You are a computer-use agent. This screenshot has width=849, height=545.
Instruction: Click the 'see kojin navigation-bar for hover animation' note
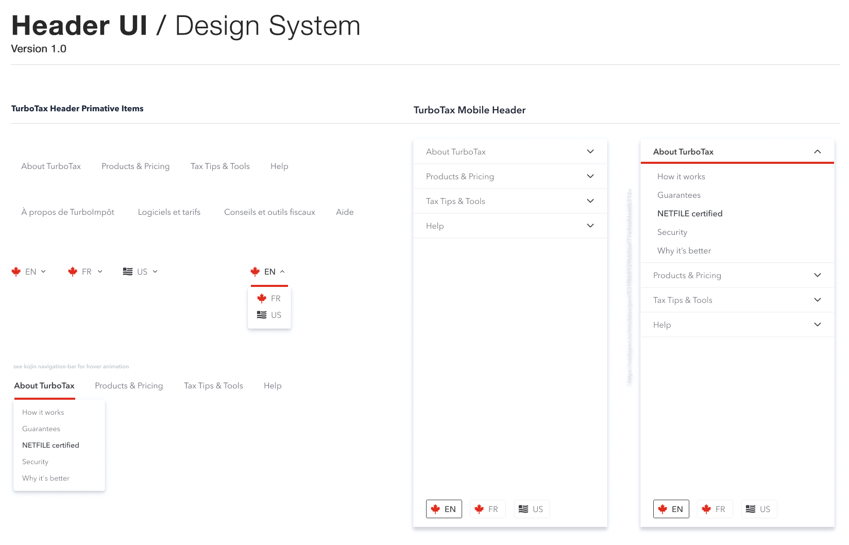click(x=71, y=367)
